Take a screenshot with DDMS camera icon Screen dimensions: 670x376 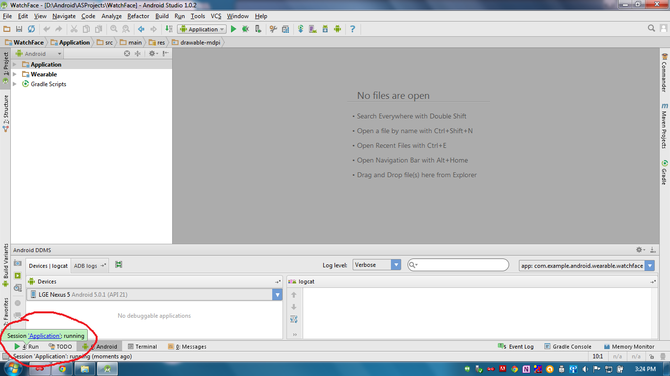pyautogui.click(x=18, y=263)
